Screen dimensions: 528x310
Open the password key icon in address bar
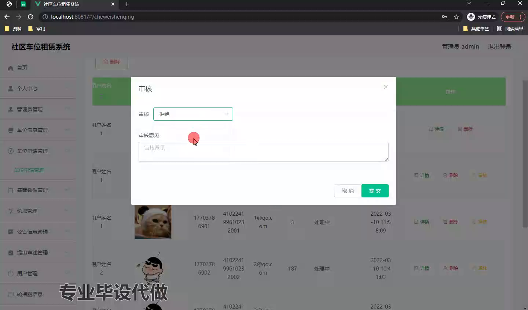(x=444, y=17)
